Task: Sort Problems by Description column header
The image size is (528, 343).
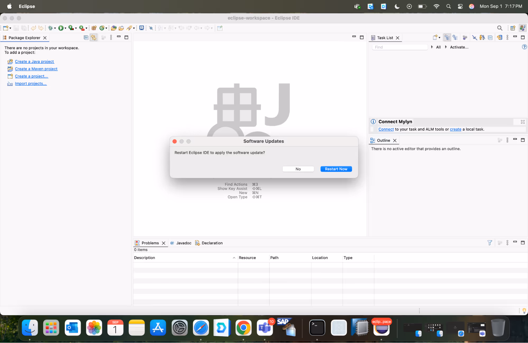Action: (x=185, y=257)
